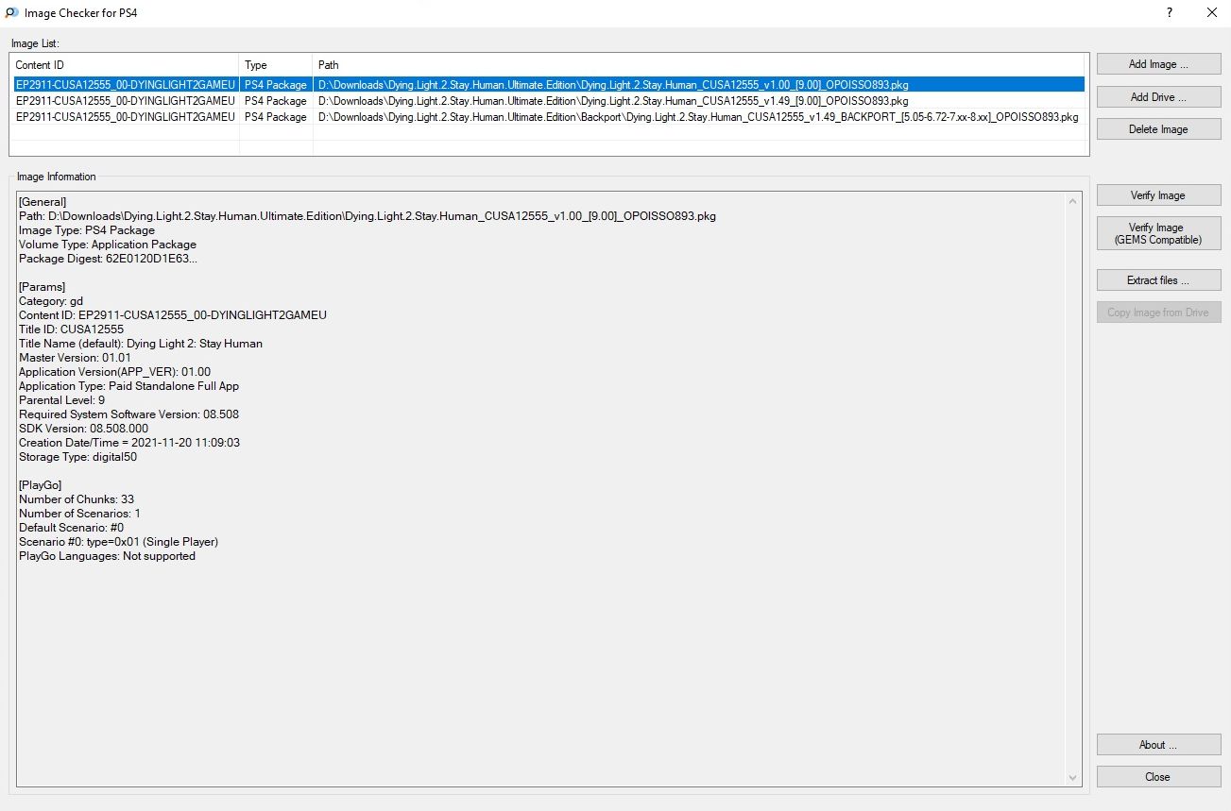Screen dimensions: 1231x811
Task: Click the [Params] section heading
Action: (x=43, y=287)
